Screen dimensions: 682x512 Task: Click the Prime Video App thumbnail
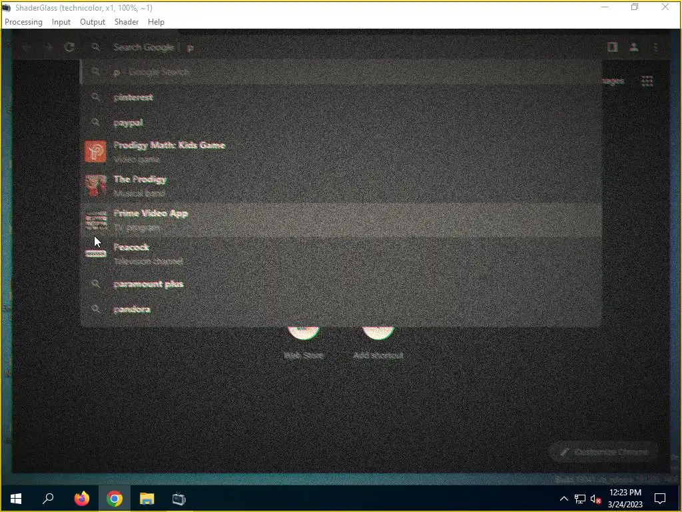point(95,220)
